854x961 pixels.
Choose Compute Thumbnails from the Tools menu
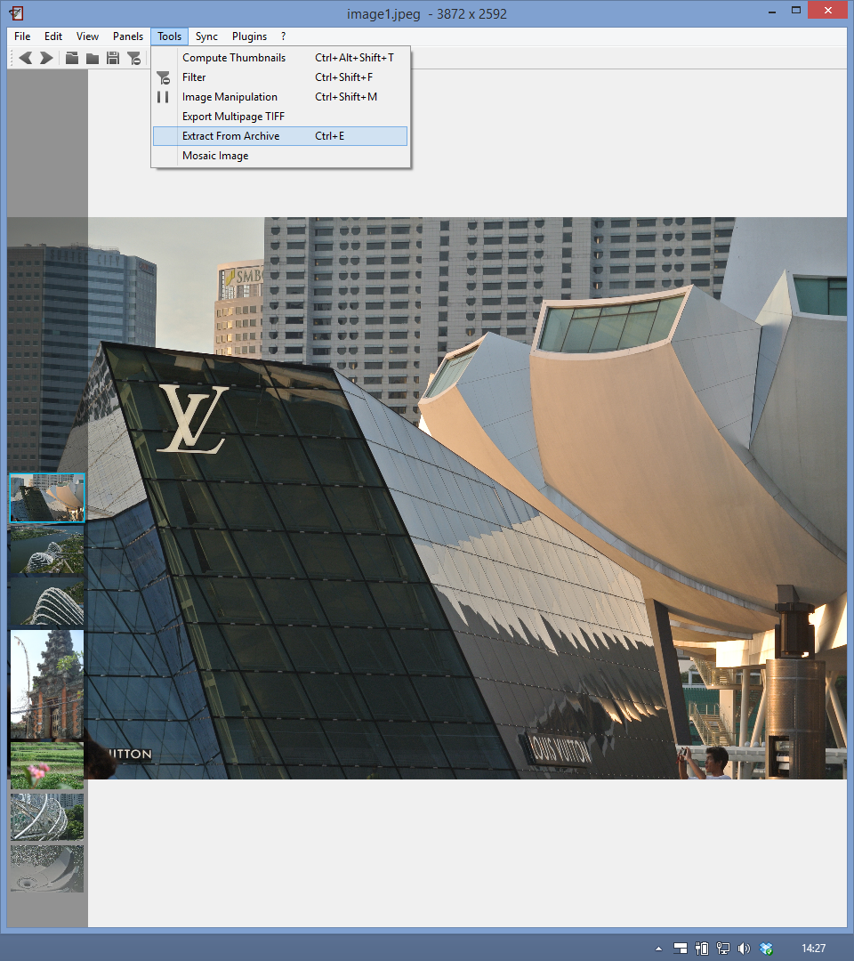pyautogui.click(x=280, y=58)
